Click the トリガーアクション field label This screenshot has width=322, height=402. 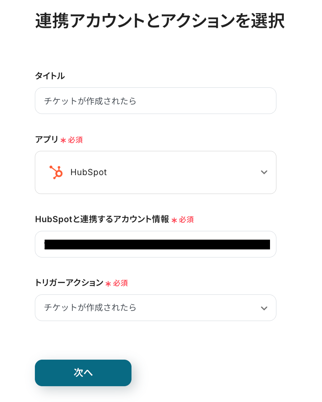point(69,283)
